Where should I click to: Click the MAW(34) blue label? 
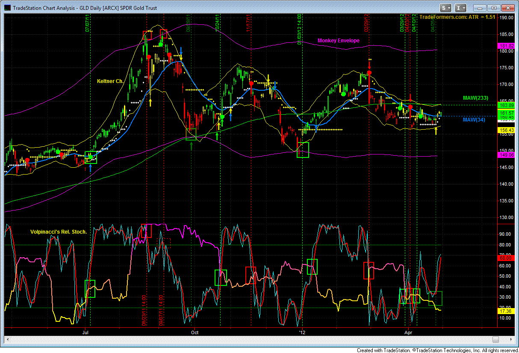475,119
